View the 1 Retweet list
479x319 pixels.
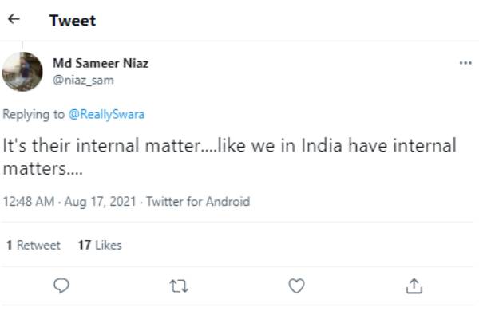tap(34, 245)
